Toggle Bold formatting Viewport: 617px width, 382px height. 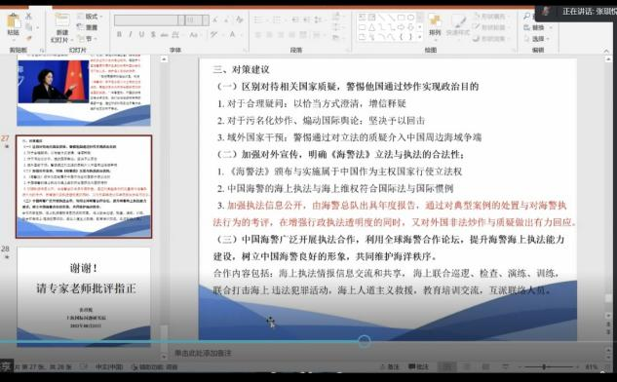(119, 35)
